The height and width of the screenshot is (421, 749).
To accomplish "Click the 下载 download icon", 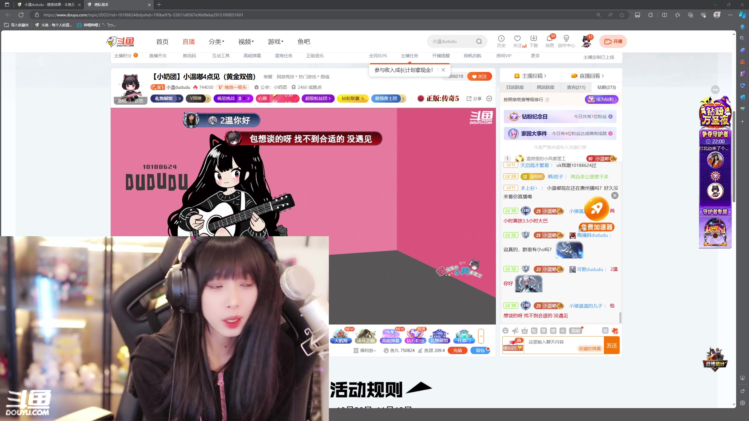I will pyautogui.click(x=534, y=41).
